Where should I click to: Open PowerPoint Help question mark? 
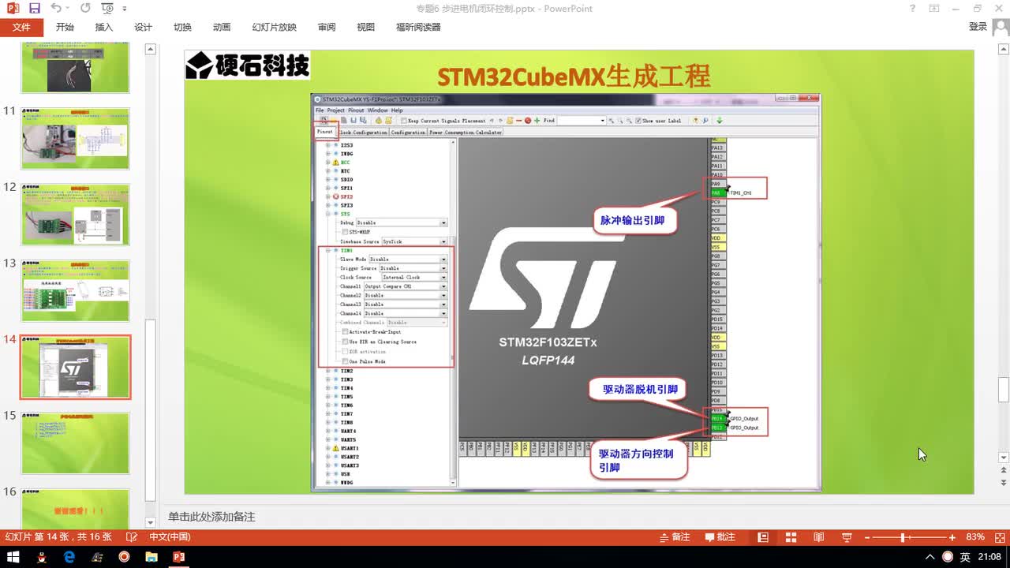coord(913,9)
